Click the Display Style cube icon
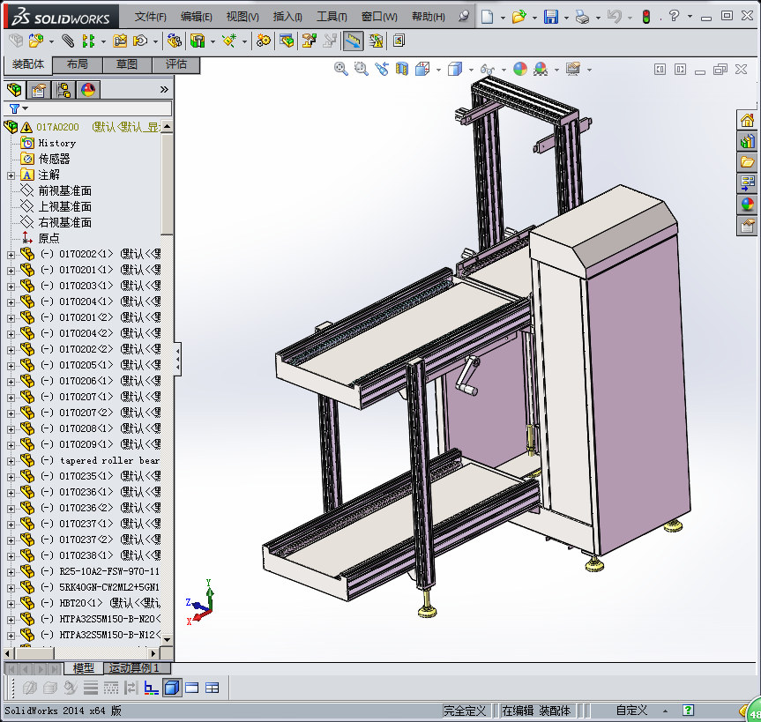Image resolution: width=761 pixels, height=722 pixels. [455, 69]
